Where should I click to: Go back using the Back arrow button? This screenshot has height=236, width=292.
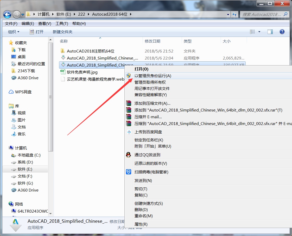point(7,14)
